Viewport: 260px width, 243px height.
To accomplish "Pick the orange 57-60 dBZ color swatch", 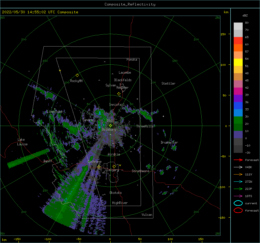I will [x=238, y=48].
